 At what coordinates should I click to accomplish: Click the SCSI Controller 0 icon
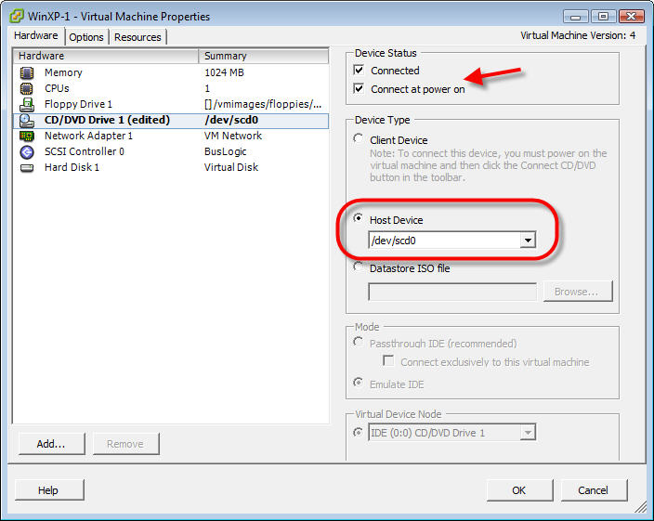pos(27,151)
